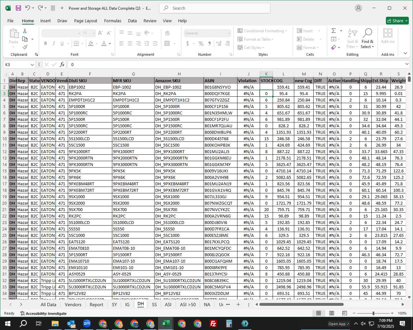Open the font name dropdown

pyautogui.click(x=79, y=33)
